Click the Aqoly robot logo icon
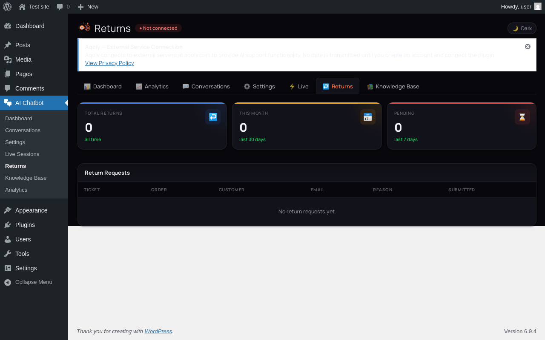Viewport: 545px width, 340px height. [85, 27]
